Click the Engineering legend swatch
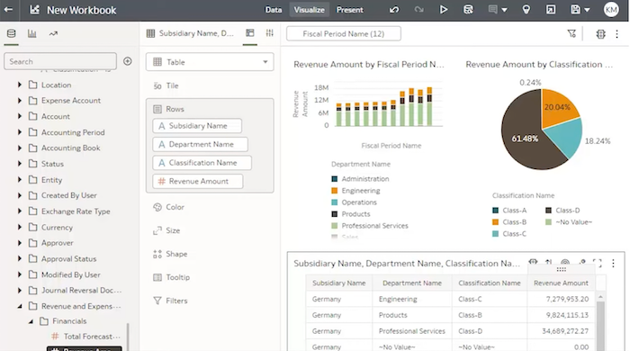The width and height of the screenshot is (630, 351). (334, 191)
